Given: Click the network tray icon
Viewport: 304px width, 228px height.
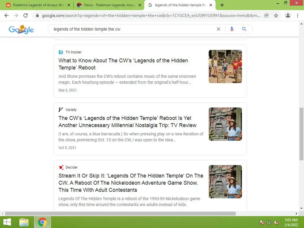Looking at the screenshot, I should pyautogui.click(x=269, y=223).
